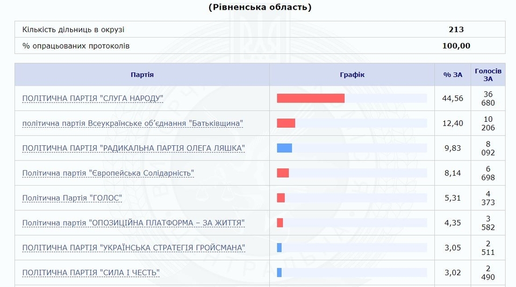Click the blue bar for Радикальна партія Ляшка

click(x=284, y=148)
